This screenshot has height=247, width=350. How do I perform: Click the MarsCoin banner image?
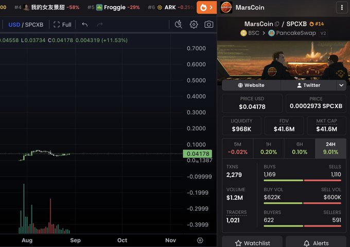coord(284,60)
